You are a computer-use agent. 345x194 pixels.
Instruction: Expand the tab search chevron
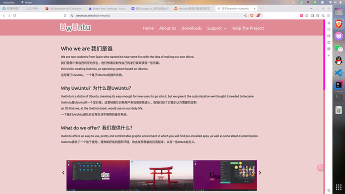(311, 8)
